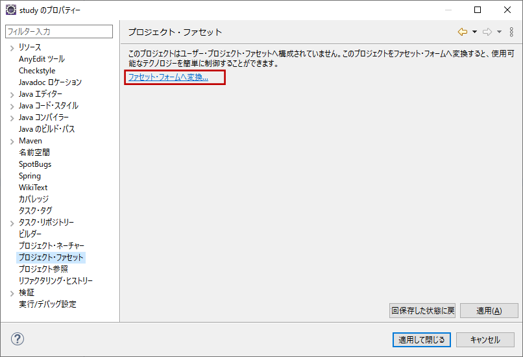The height and width of the screenshot is (357, 523).
Task: Click the フィルター入力 filter text field
Action: (x=59, y=31)
